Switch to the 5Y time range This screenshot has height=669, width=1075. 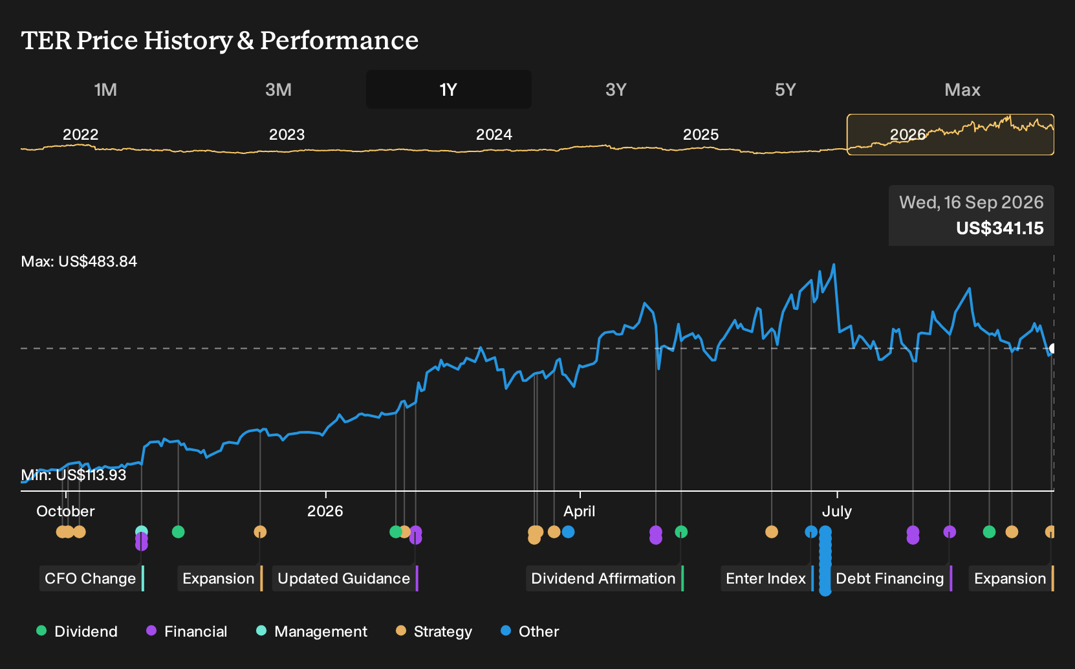(x=785, y=89)
